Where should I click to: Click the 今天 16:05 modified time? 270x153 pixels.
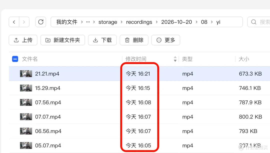138,145
